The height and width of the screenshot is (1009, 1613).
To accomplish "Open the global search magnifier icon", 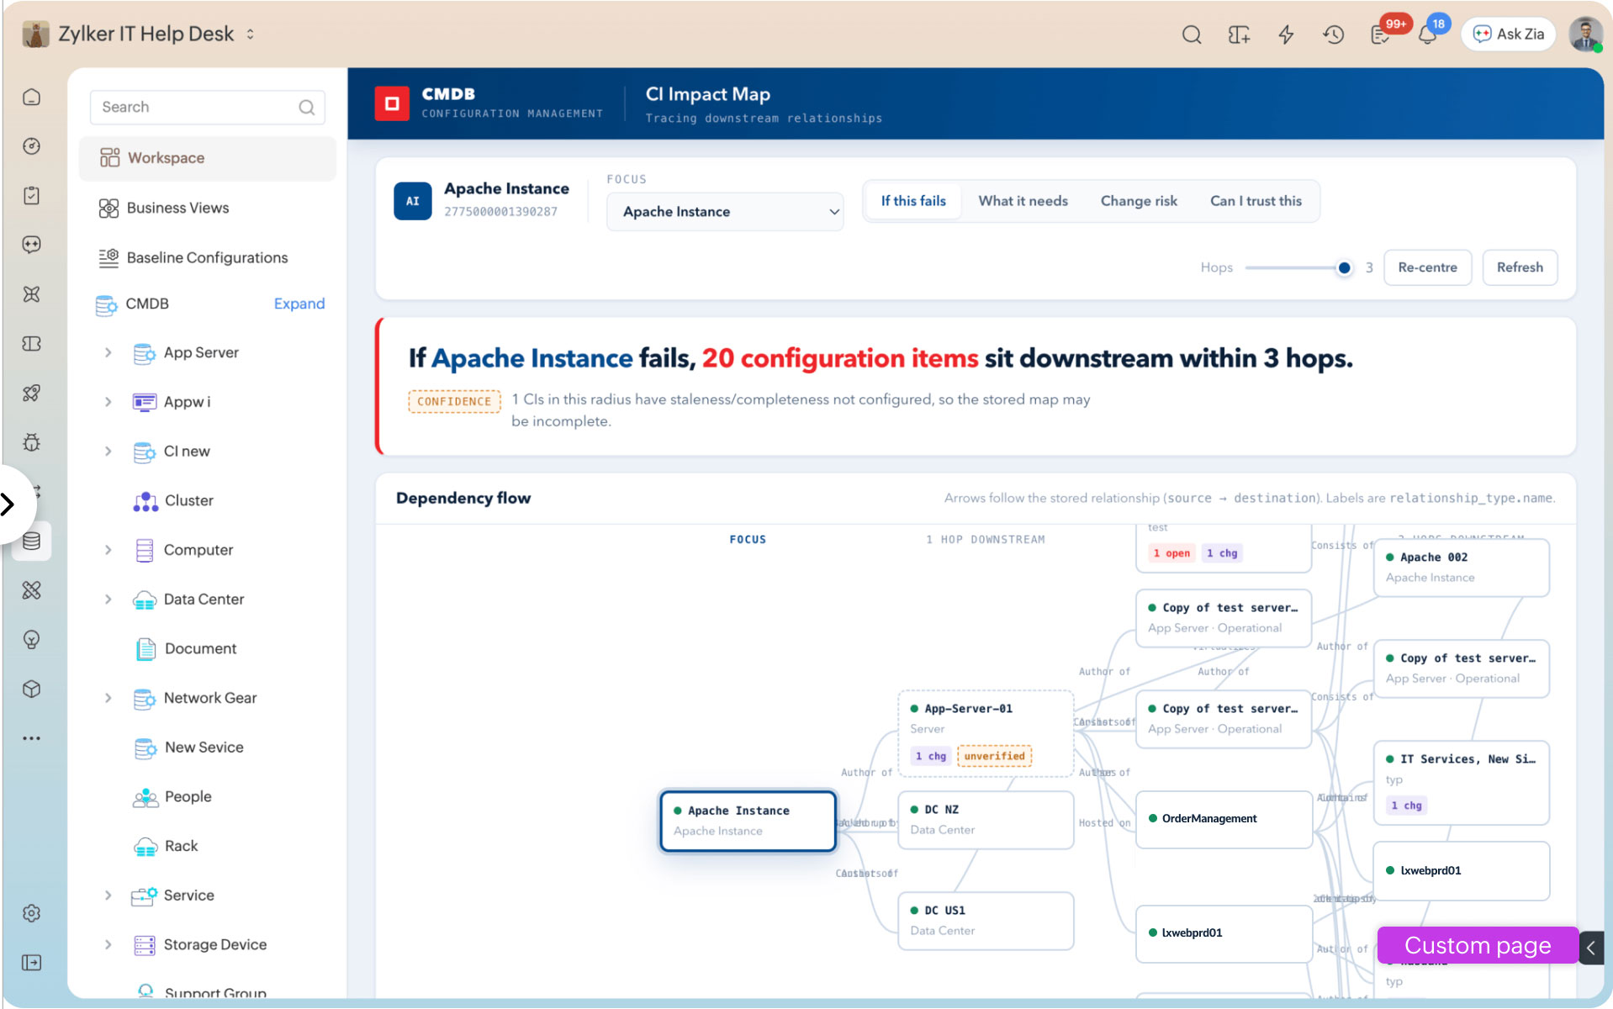I will [1191, 34].
